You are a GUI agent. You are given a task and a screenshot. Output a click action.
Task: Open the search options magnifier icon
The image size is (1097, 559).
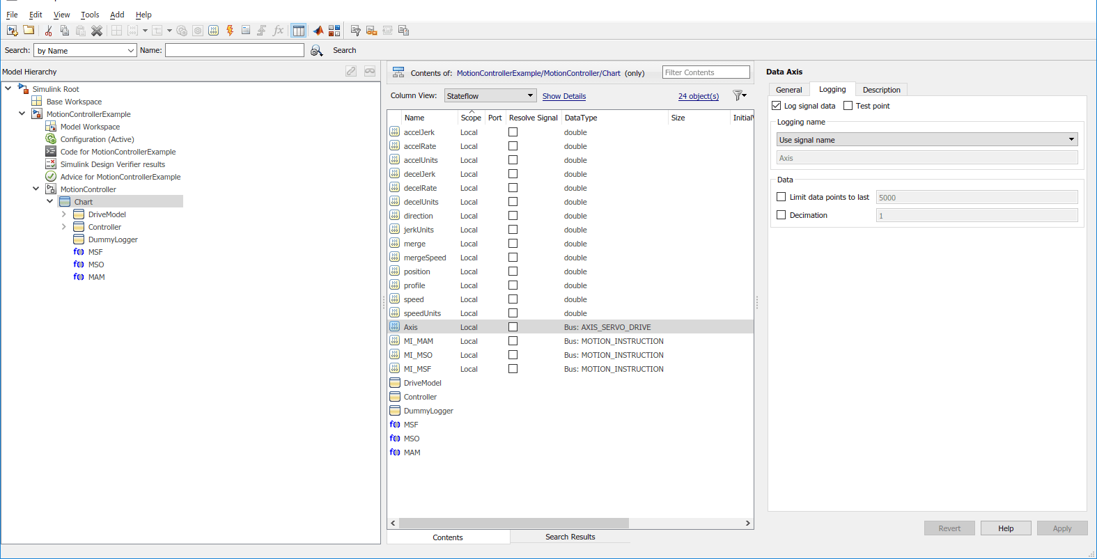tap(316, 51)
